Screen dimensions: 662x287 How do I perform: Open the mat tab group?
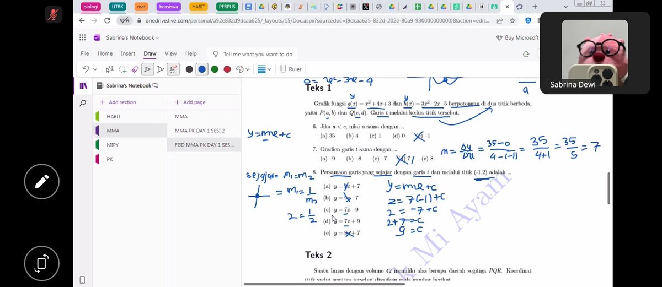141,7
